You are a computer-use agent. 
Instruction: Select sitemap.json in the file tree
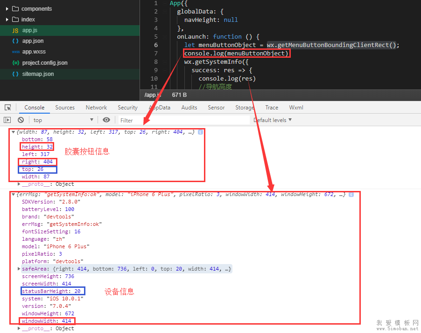38,74
